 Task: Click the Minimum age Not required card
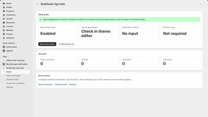181,32
